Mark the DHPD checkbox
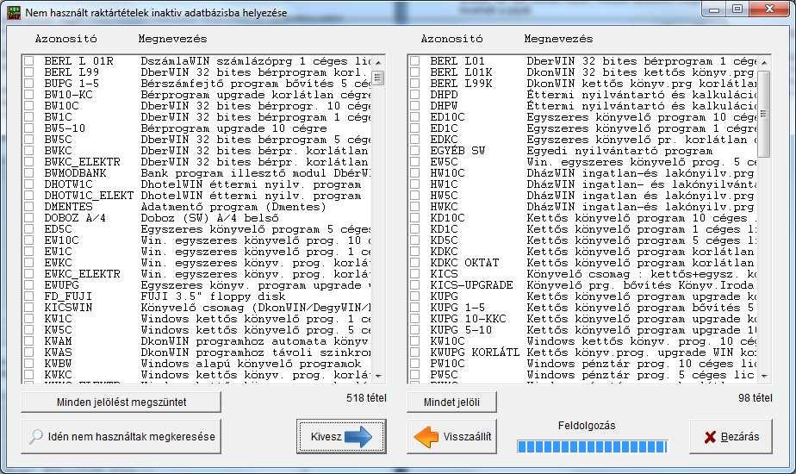 415,95
